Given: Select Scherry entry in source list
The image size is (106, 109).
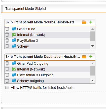Looking at the screenshot, I should coord(47,46).
